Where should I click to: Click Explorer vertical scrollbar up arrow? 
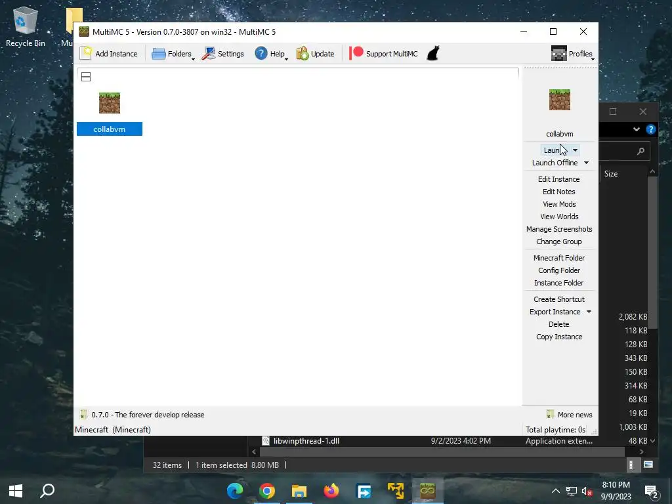[652, 172]
